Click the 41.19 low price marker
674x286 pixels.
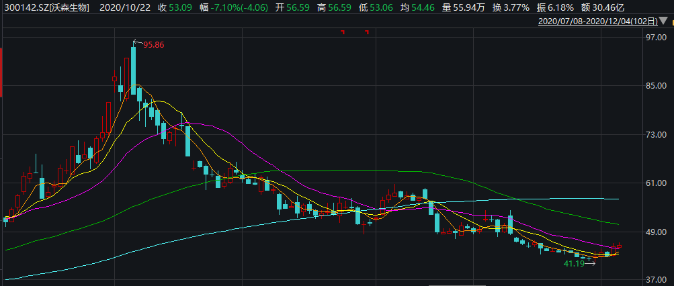coord(573,265)
